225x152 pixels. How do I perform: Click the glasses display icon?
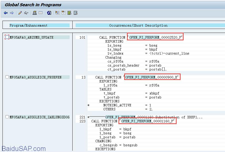pos(26,13)
